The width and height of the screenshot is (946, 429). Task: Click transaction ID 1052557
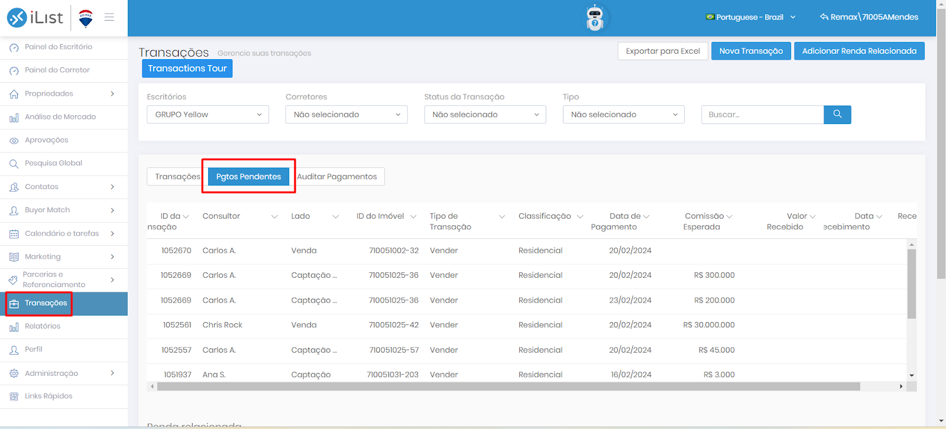click(x=176, y=350)
